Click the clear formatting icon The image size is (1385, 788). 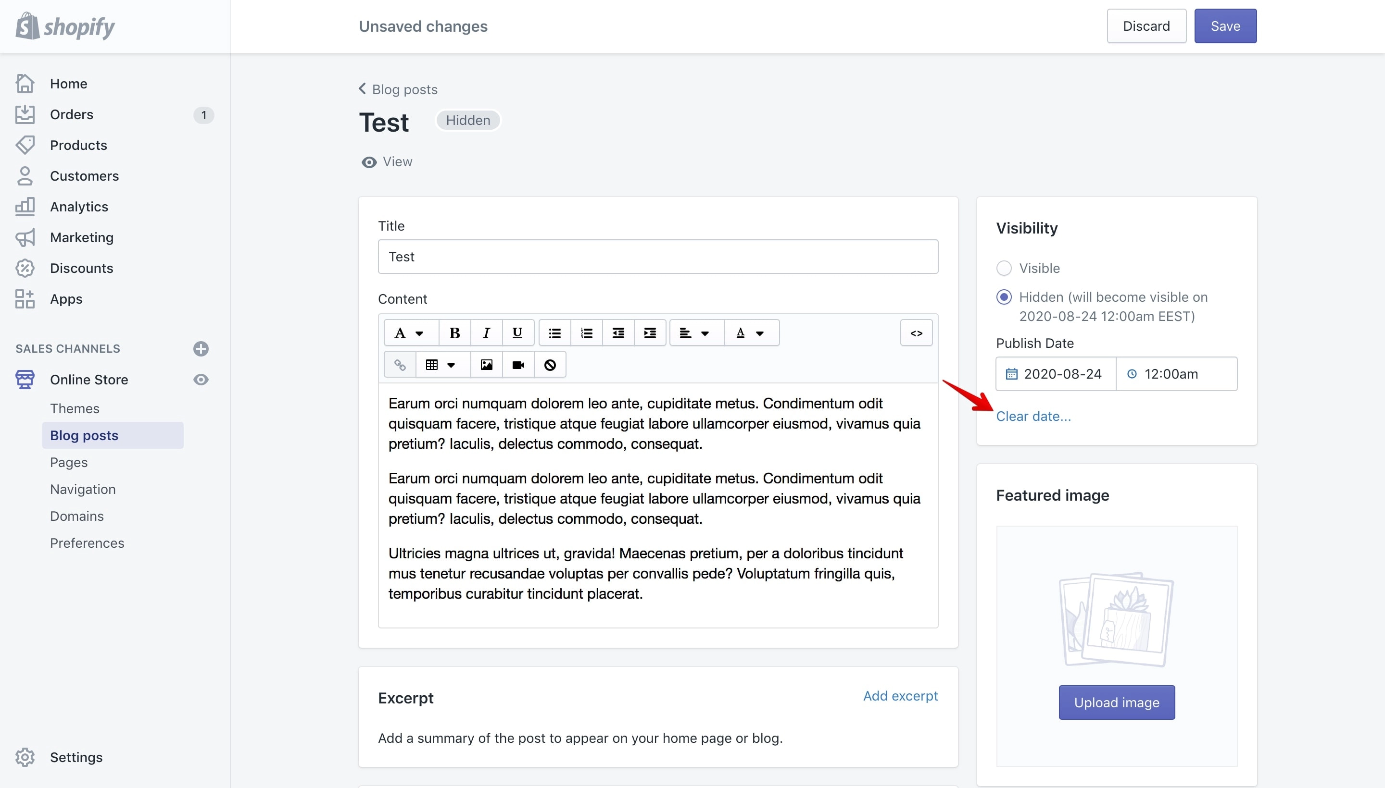coord(550,365)
